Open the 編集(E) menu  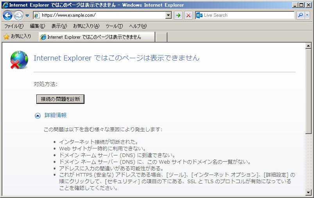[x=38, y=26]
